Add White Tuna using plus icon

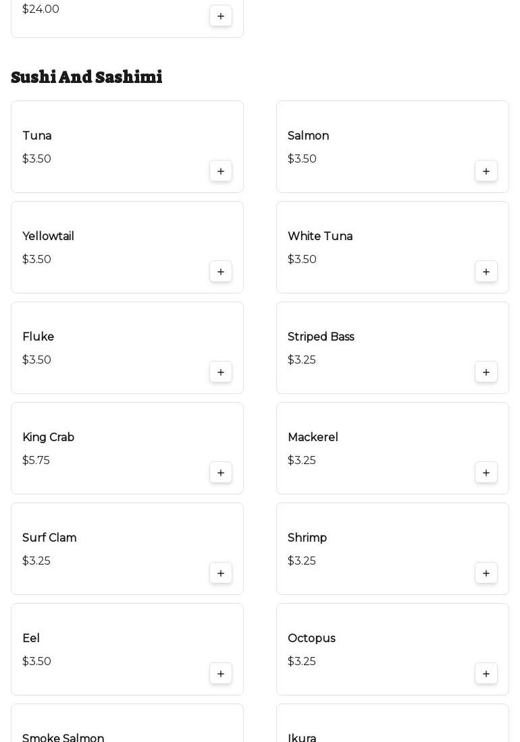pyautogui.click(x=486, y=272)
